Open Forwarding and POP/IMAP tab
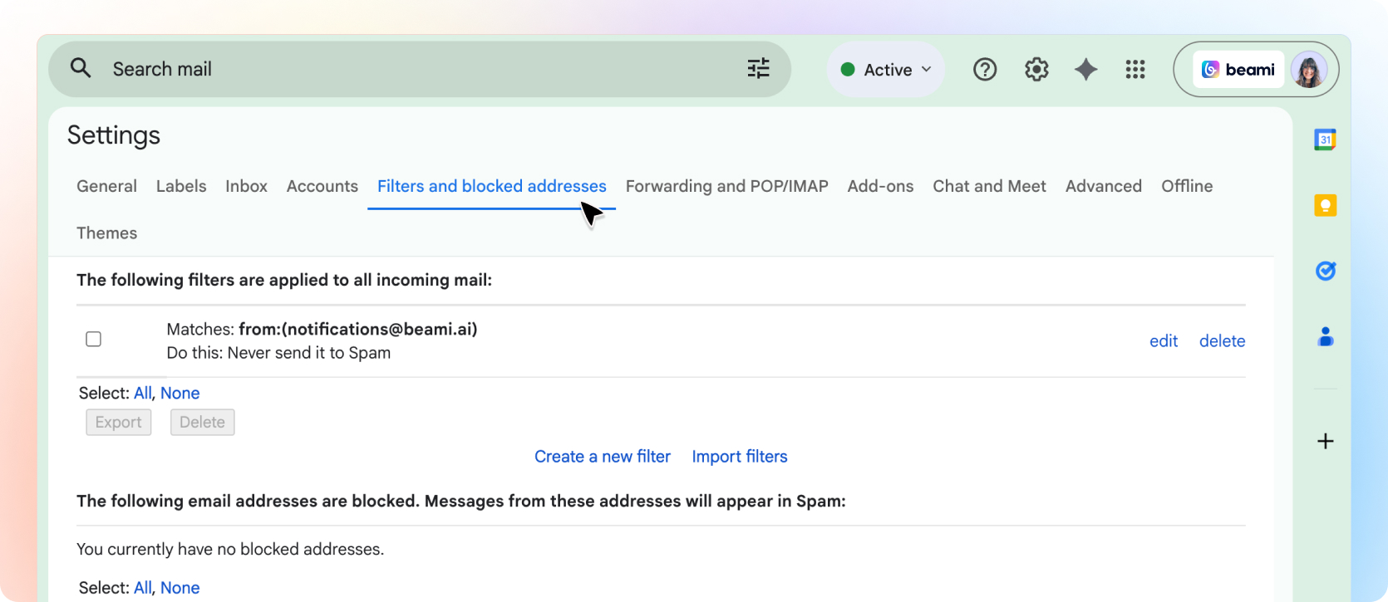 coord(726,186)
